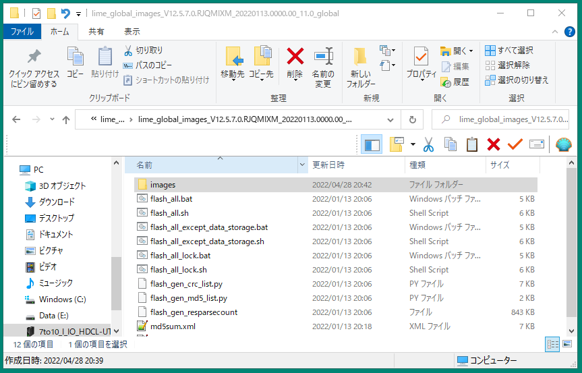Click Rename (名前の変更) in ribbon
Image resolution: width=582 pixels, height=373 pixels.
point(323,67)
